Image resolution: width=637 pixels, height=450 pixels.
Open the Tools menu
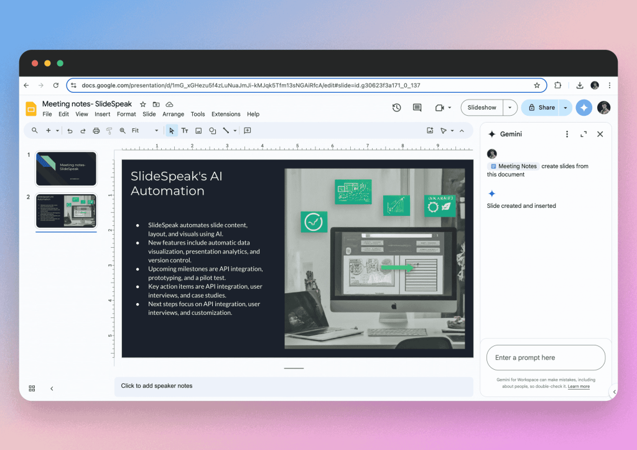click(x=198, y=115)
